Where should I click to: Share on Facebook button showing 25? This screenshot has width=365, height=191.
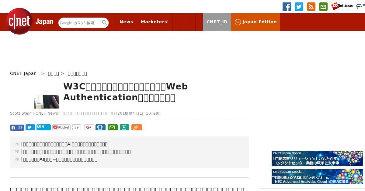pyautogui.click(x=17, y=128)
